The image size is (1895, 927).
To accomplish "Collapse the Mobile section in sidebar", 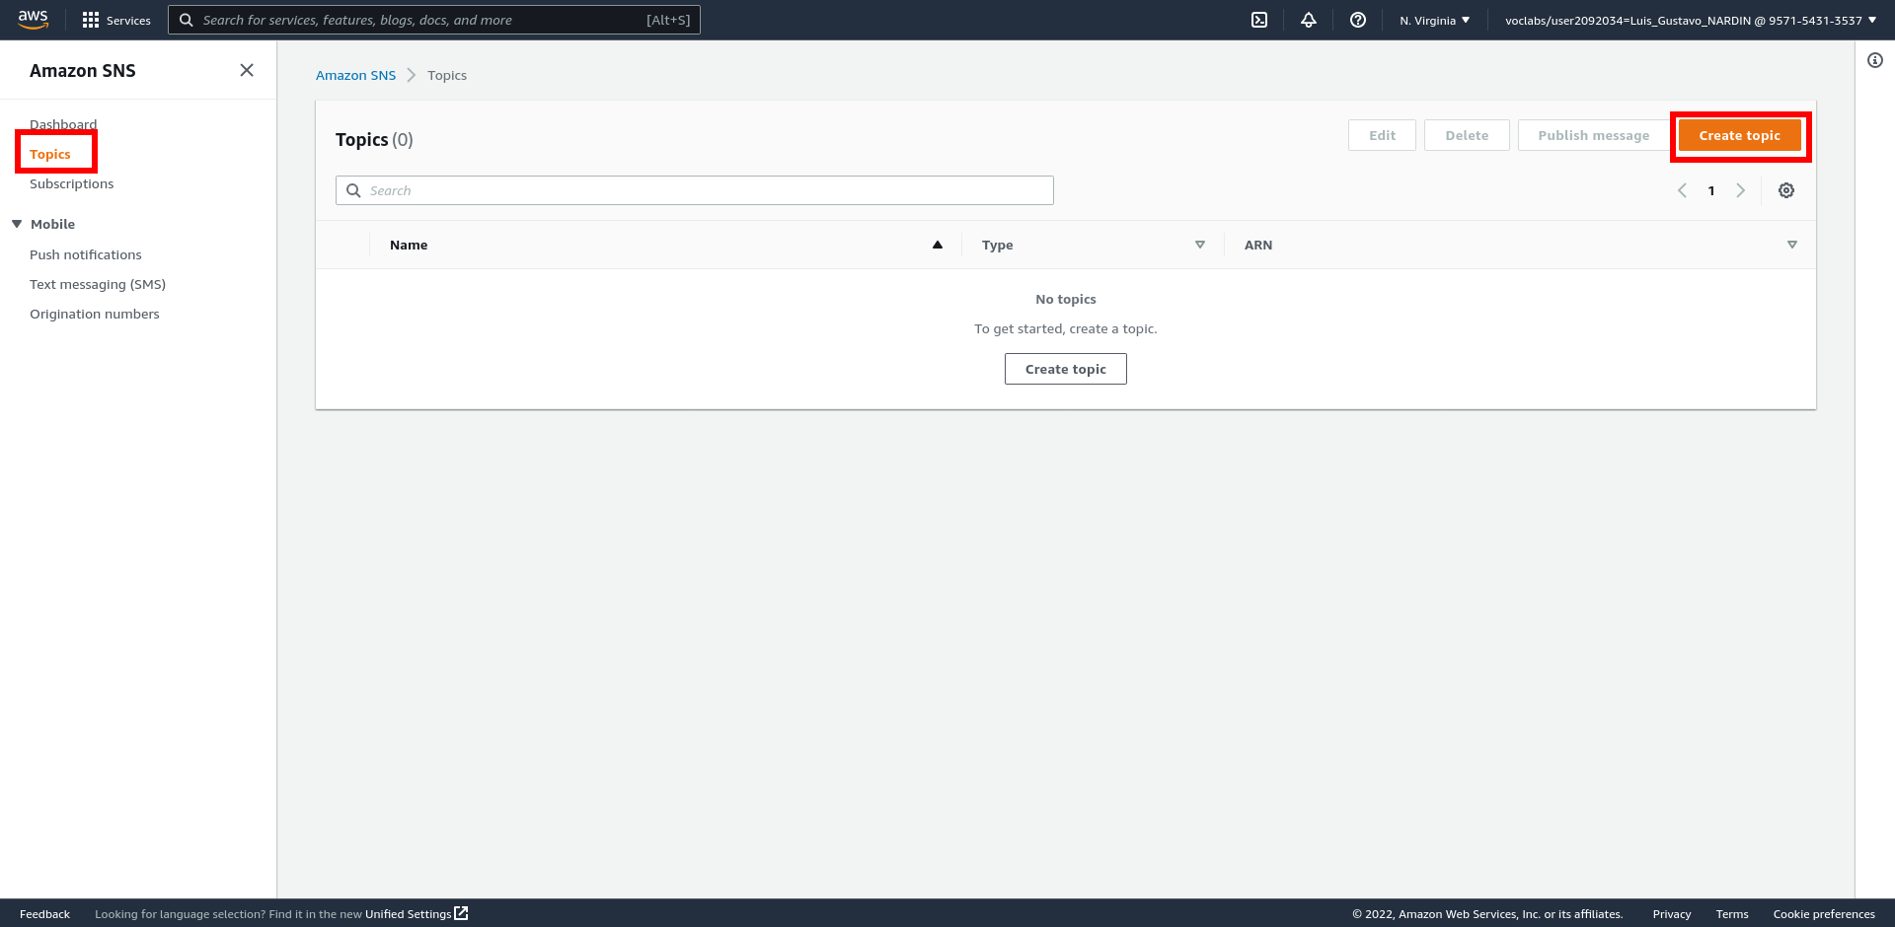I will tap(17, 224).
